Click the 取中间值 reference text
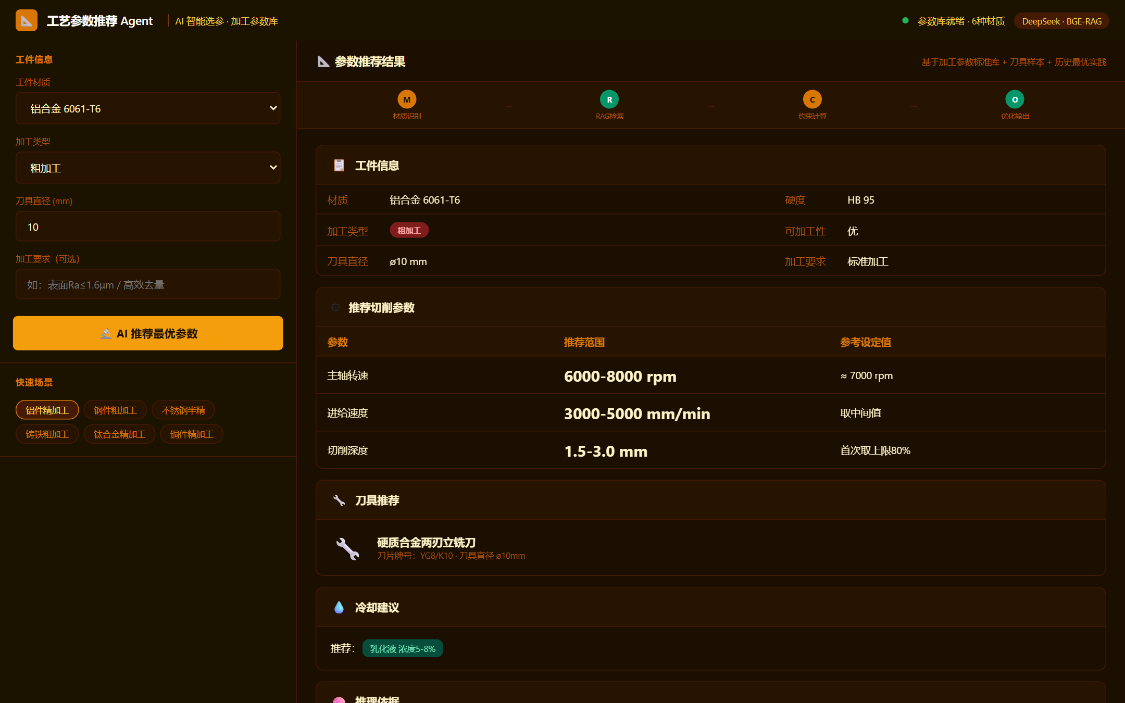This screenshot has height=703, width=1125. 860,413
